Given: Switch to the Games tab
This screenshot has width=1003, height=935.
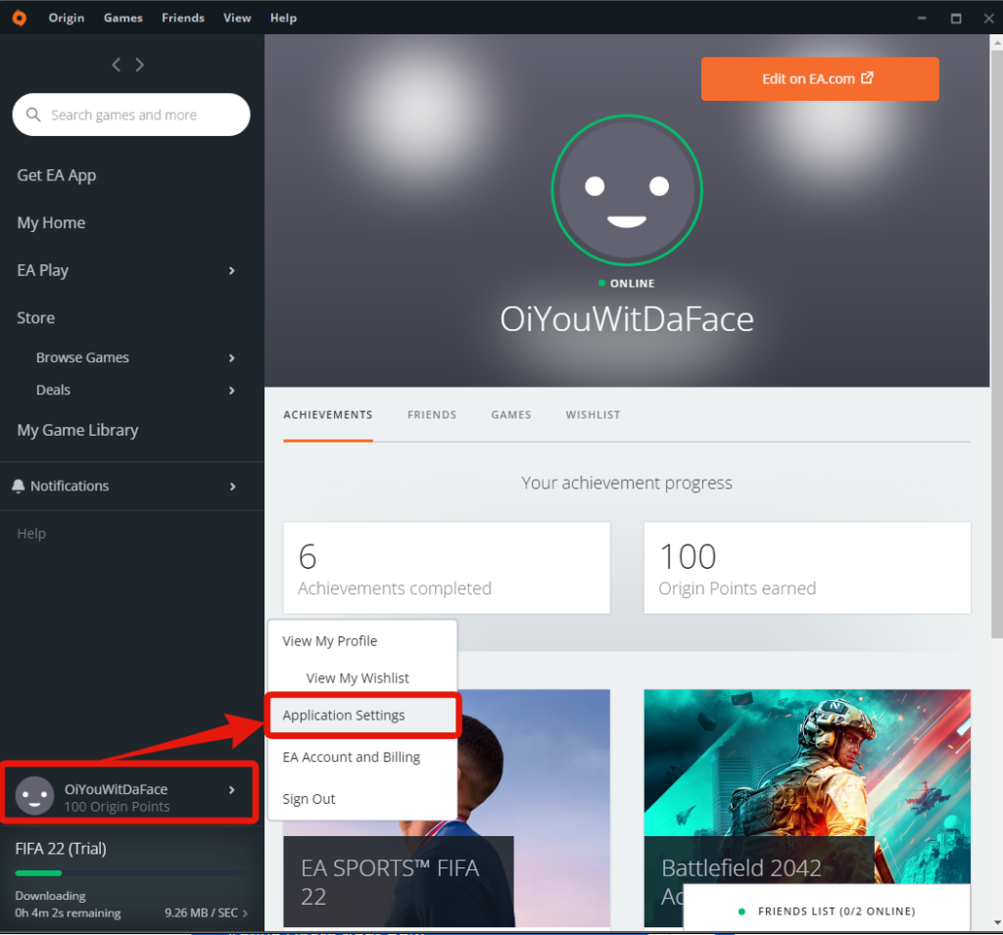Looking at the screenshot, I should [511, 415].
